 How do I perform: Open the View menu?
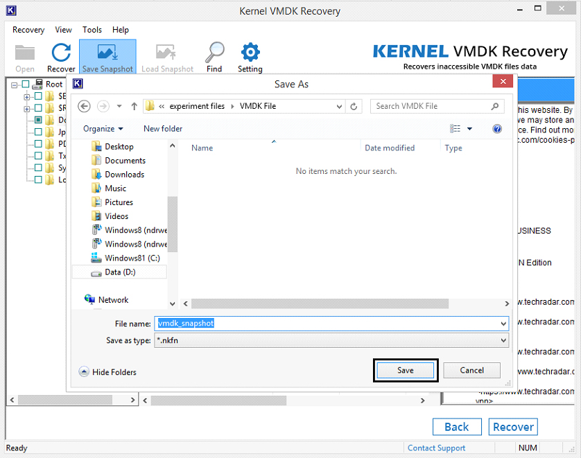[63, 30]
